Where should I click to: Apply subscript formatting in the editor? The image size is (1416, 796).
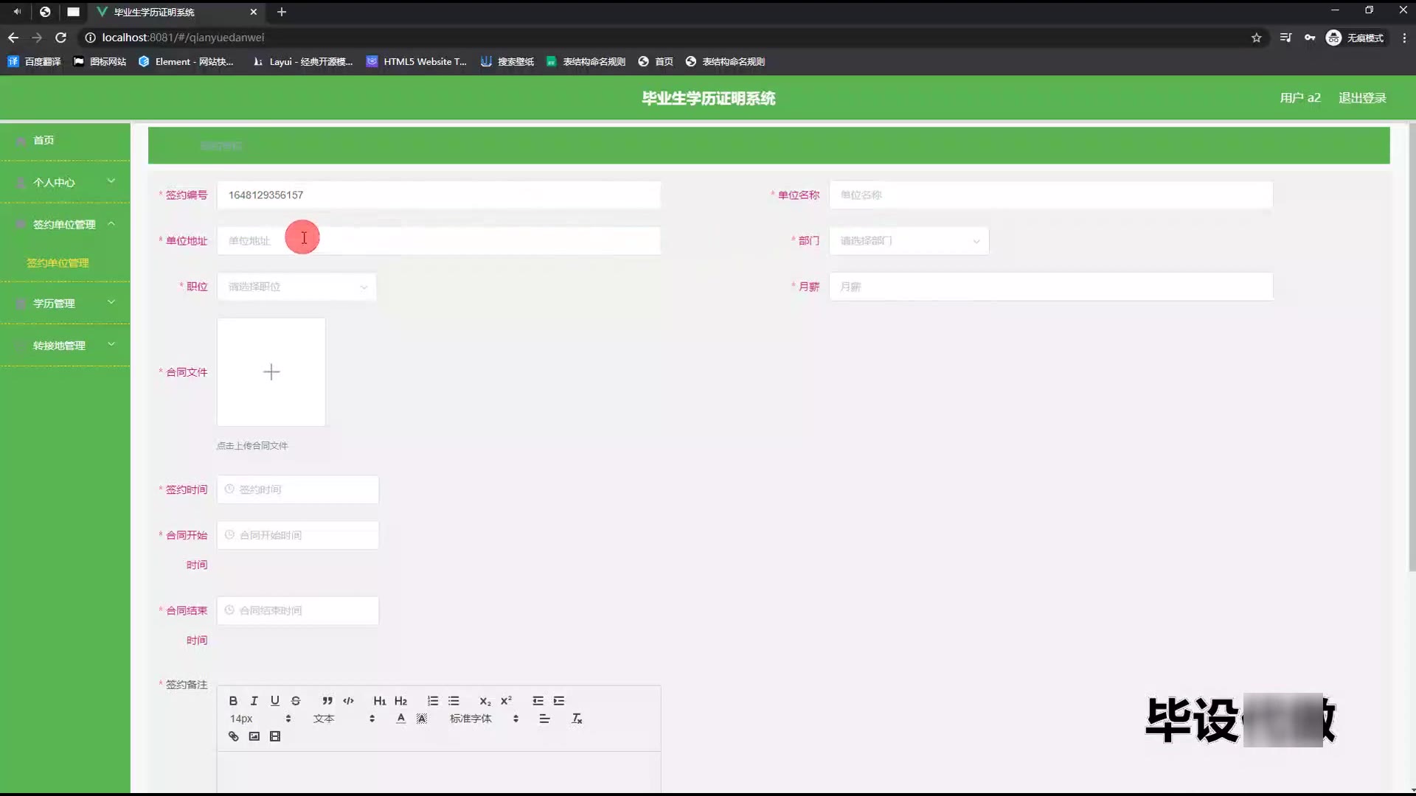[485, 701]
